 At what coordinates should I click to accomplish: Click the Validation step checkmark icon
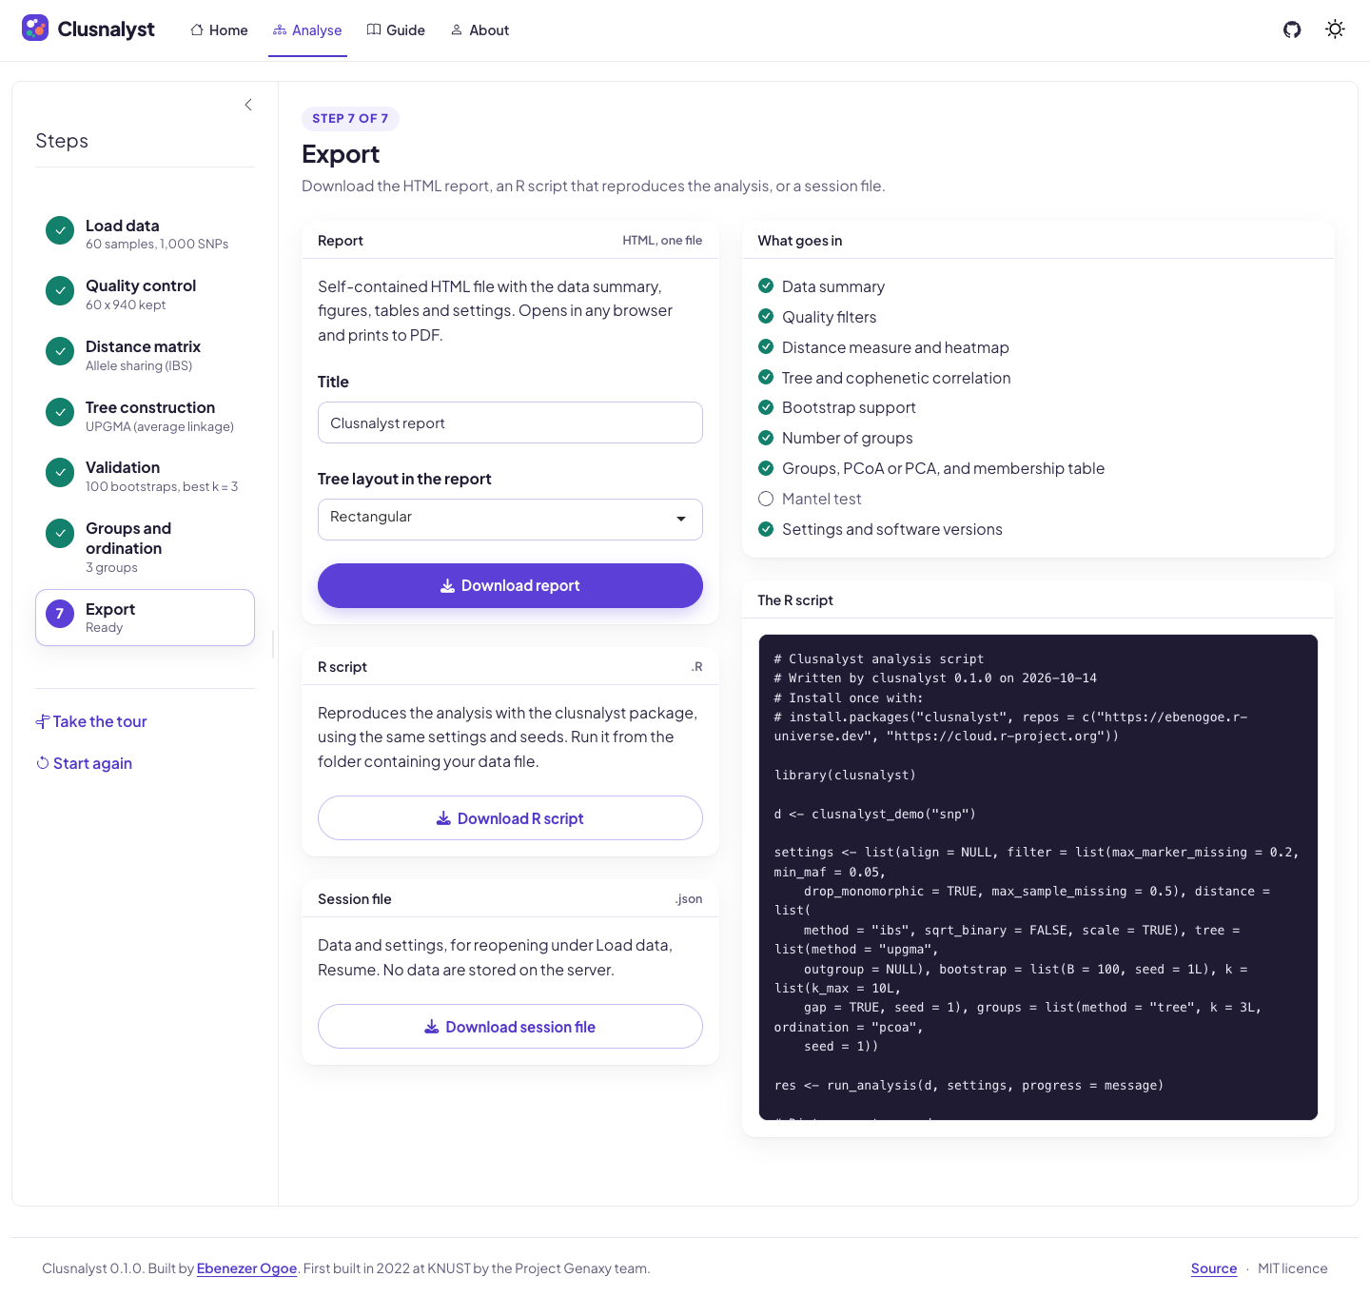(60, 472)
